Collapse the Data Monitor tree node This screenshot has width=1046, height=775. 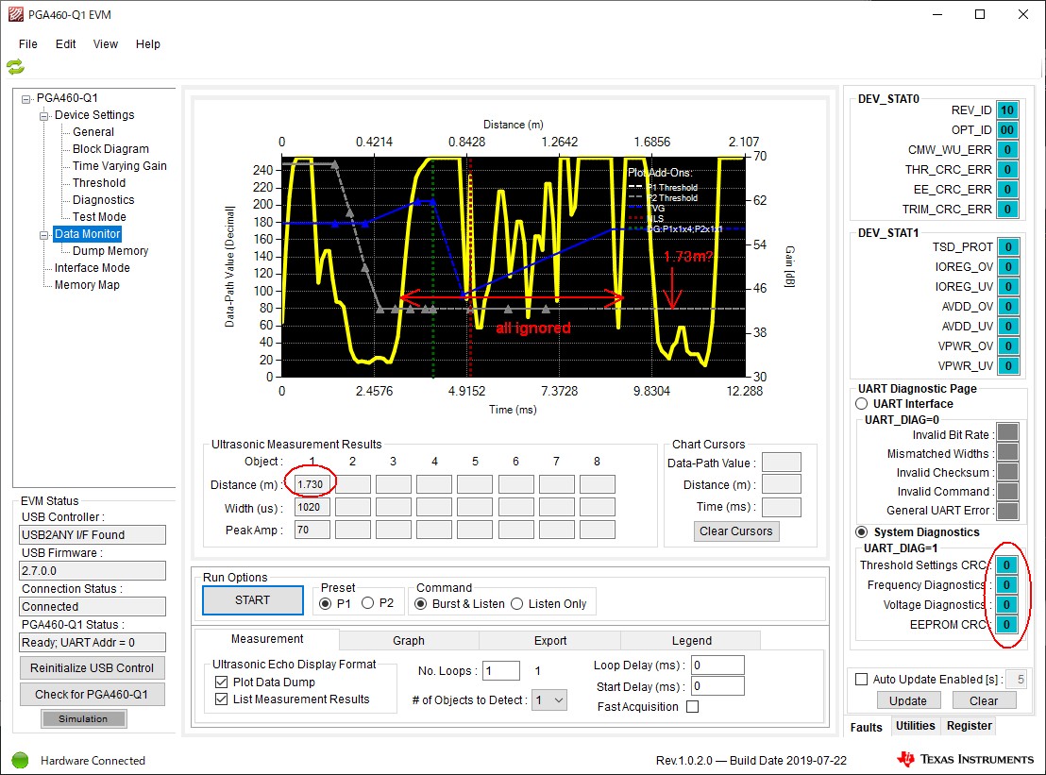click(44, 235)
